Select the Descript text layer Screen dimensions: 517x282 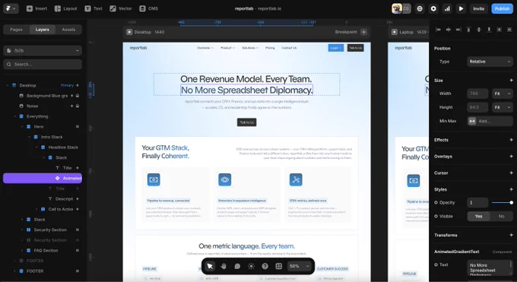(64, 199)
